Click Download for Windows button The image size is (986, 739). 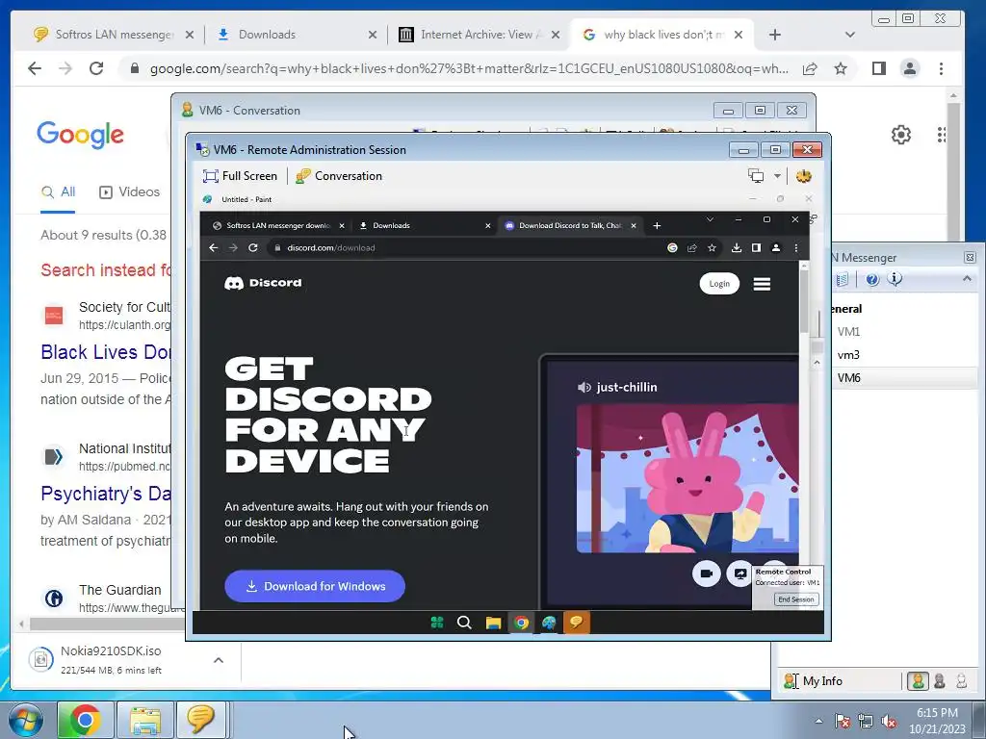pyautogui.click(x=315, y=586)
